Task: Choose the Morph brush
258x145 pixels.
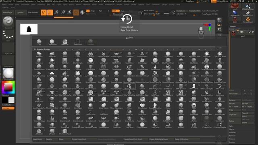Action: pyautogui.click(x=91, y=106)
